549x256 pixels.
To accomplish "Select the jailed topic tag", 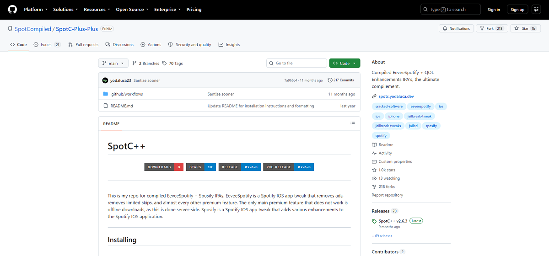I will [x=413, y=126].
